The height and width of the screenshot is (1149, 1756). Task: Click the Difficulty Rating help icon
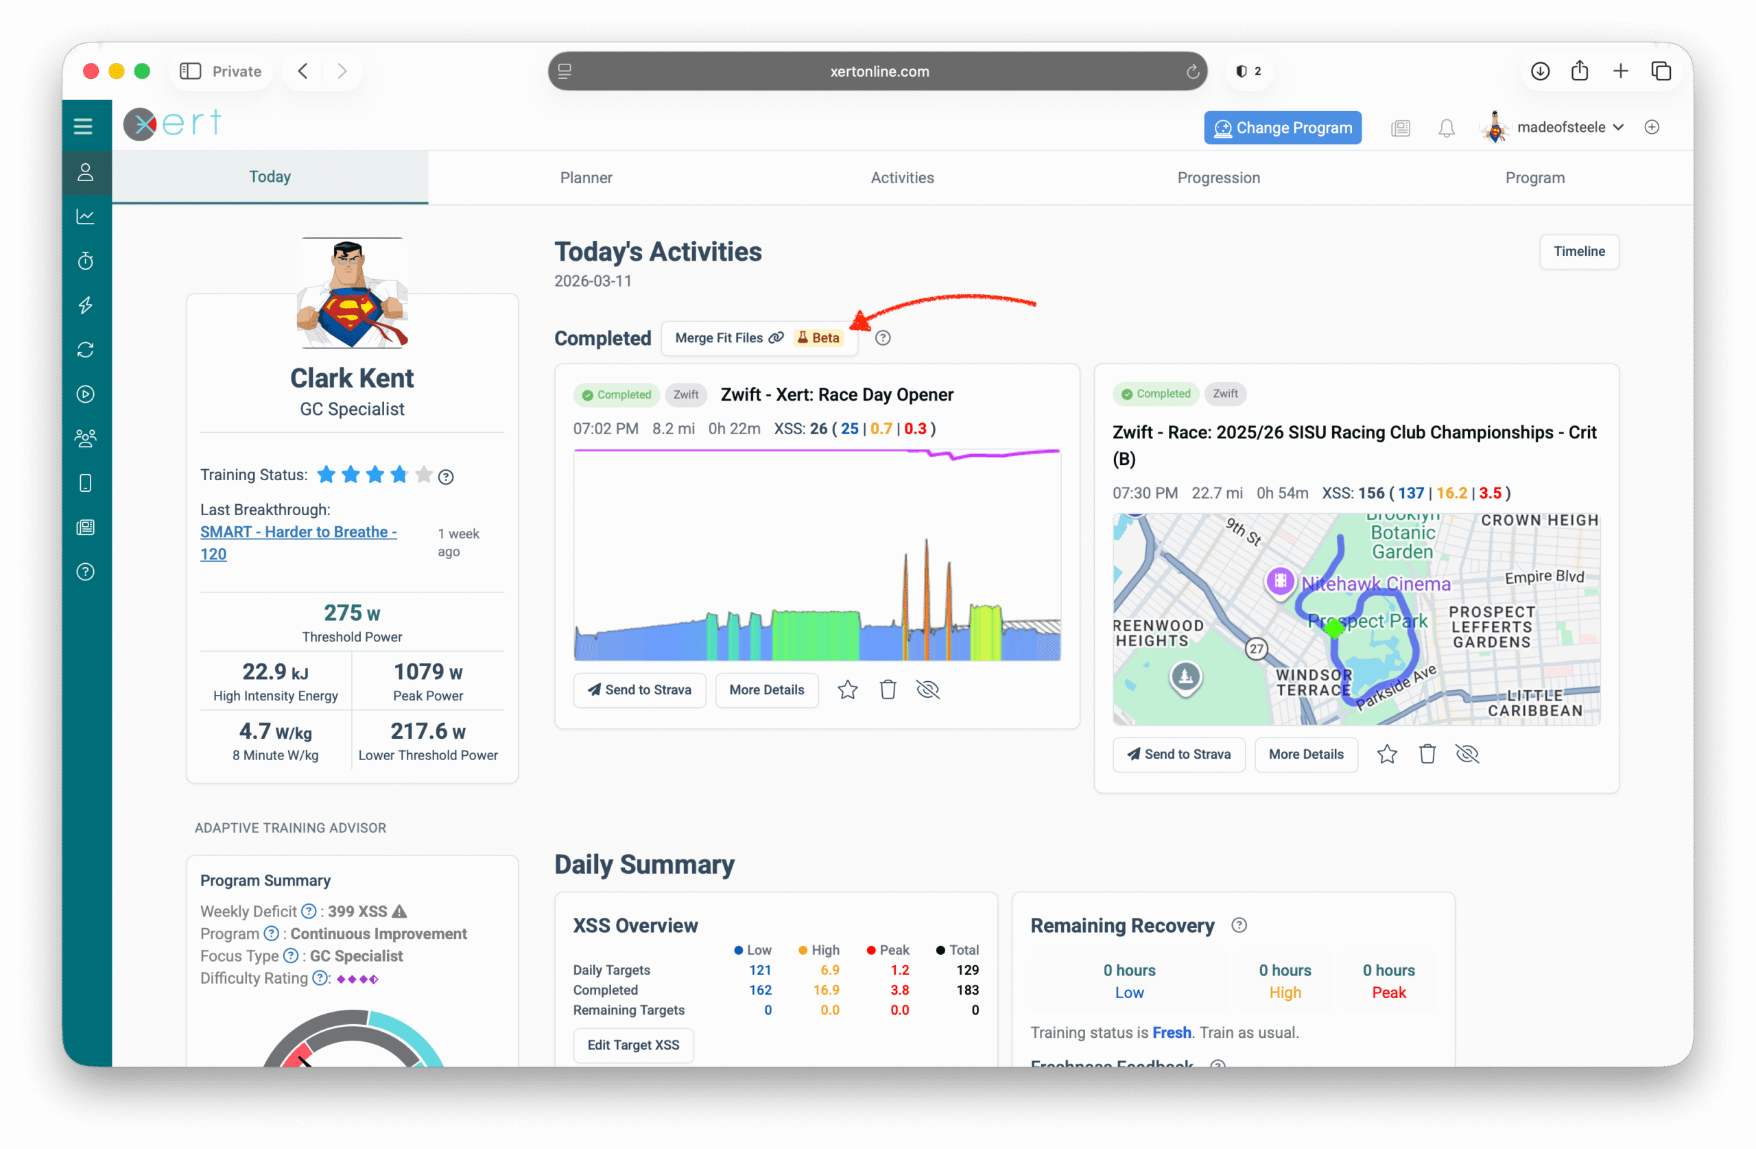(x=320, y=978)
